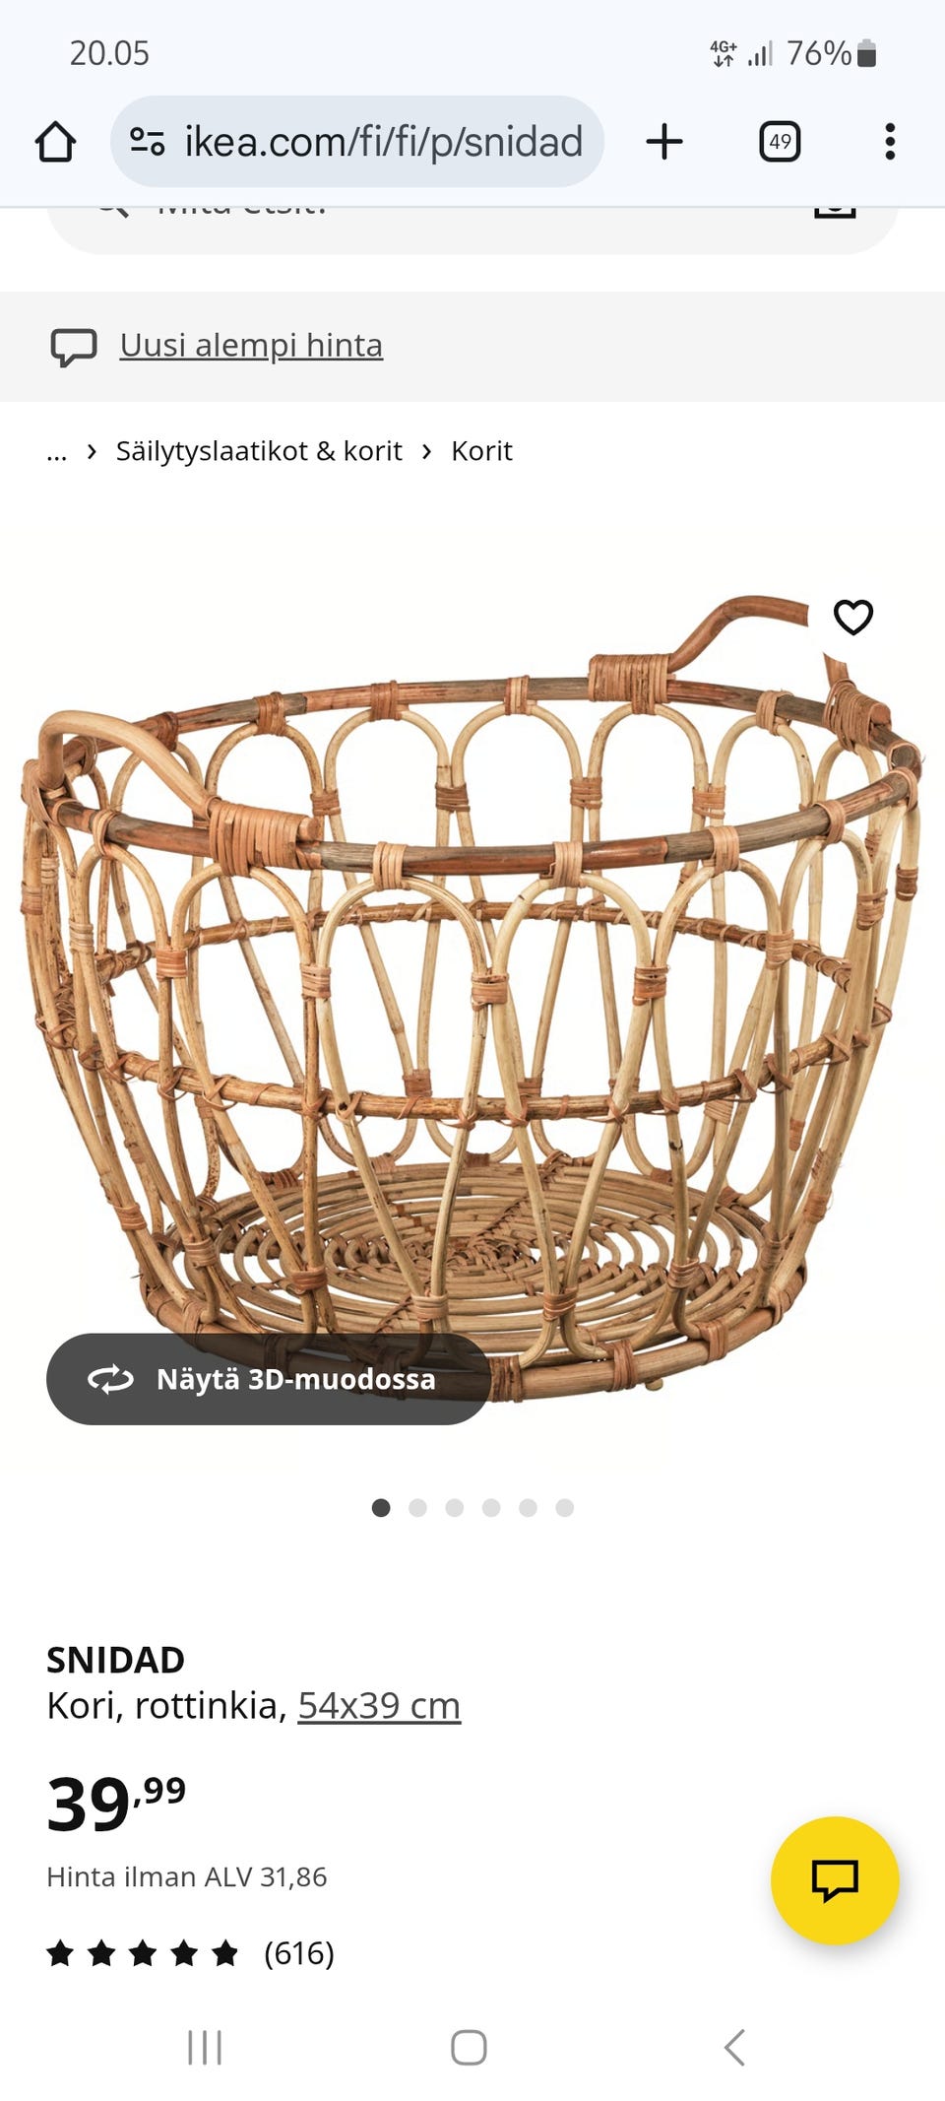Tap the Android recent apps icon
The width and height of the screenshot is (945, 2101).
coord(205,2047)
